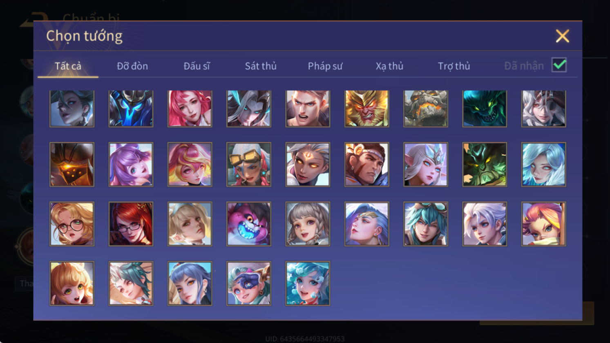Close the Chọn tướng dialog
The width and height of the screenshot is (610, 343).
tap(562, 36)
